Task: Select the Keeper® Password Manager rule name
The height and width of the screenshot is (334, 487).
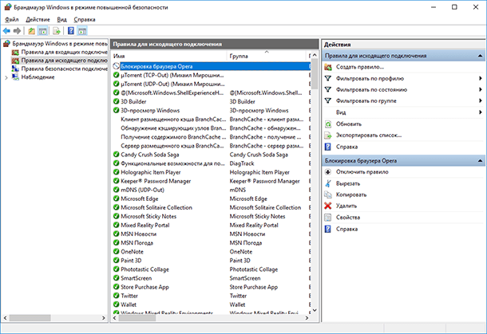Action: [x=156, y=181]
